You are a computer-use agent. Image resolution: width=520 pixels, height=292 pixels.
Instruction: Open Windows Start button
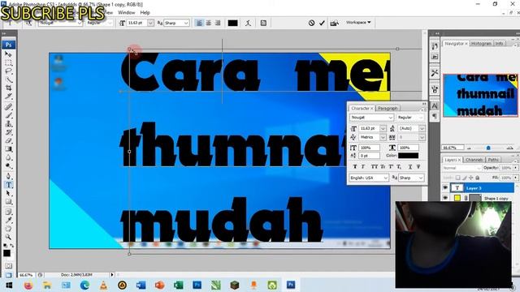[9, 285]
